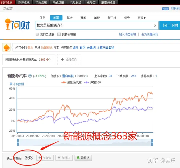
Task: Switch to the 基金 tab
Action: (70, 18)
